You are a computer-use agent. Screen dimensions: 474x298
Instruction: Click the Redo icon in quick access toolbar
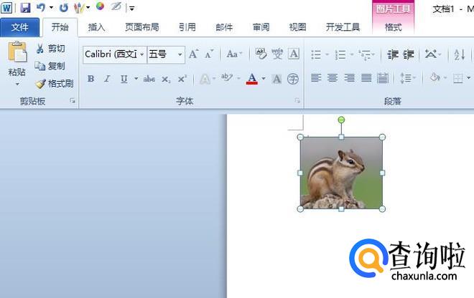click(63, 8)
